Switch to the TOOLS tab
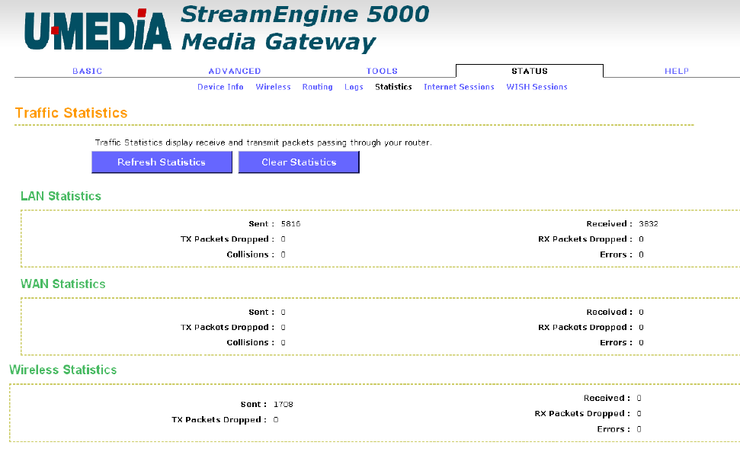 (382, 71)
